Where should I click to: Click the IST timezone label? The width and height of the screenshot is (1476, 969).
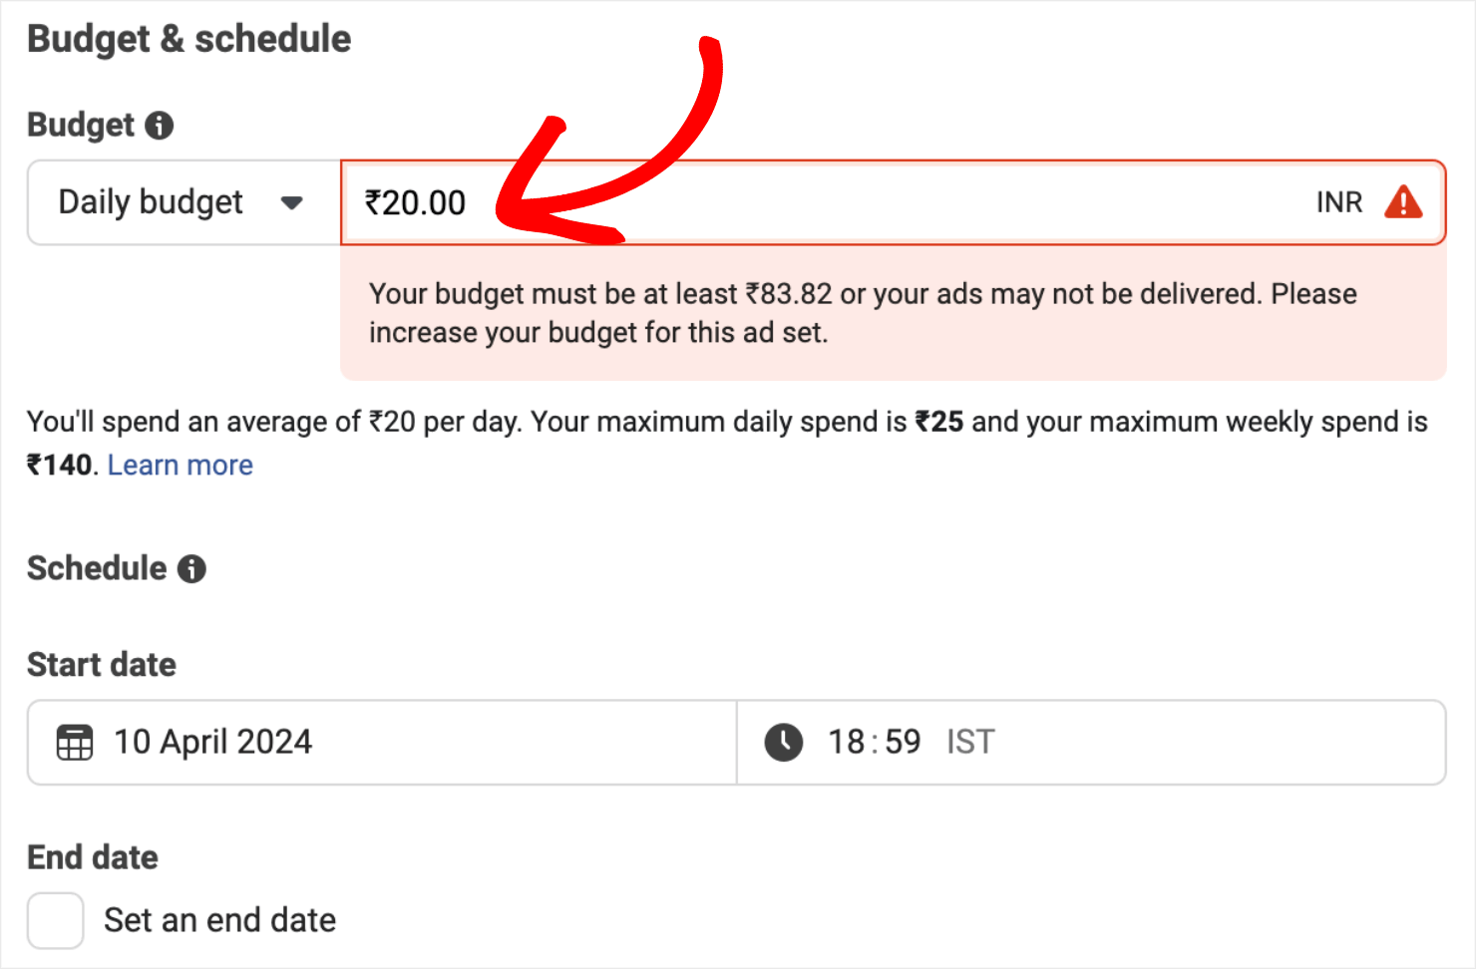tap(970, 743)
